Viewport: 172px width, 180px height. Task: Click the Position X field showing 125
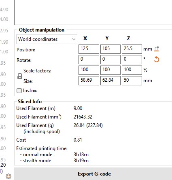pyautogui.click(x=89, y=49)
